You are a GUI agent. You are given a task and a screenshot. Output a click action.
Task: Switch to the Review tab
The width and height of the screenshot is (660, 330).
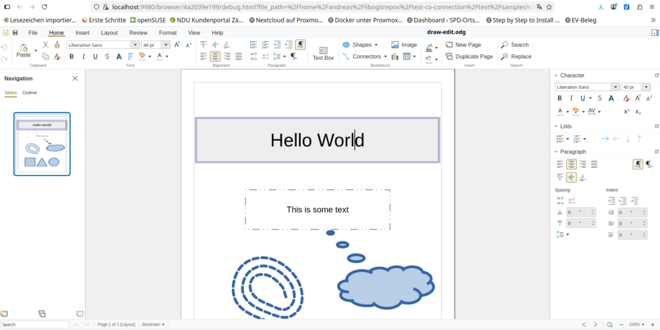[139, 33]
